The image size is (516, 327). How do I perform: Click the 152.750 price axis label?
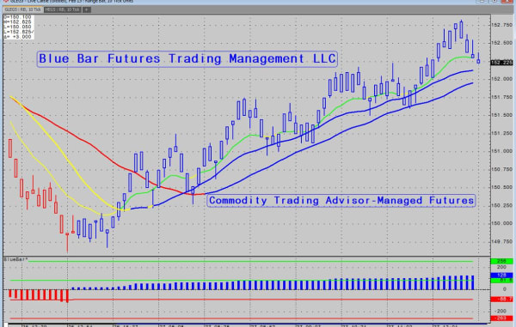(501, 25)
